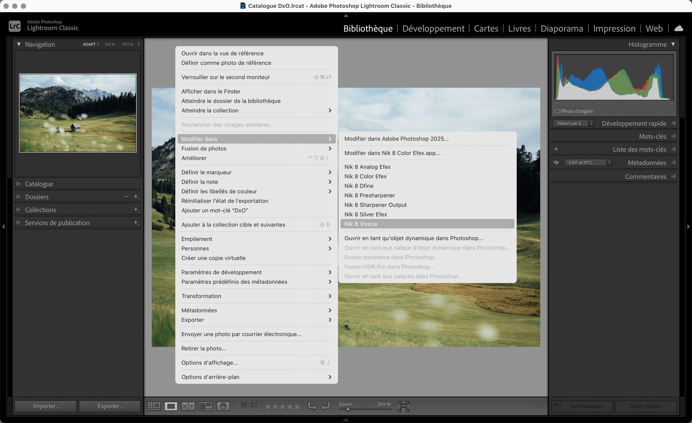Select Créer une copie virtuelle
The width and height of the screenshot is (692, 423).
pos(256,258)
